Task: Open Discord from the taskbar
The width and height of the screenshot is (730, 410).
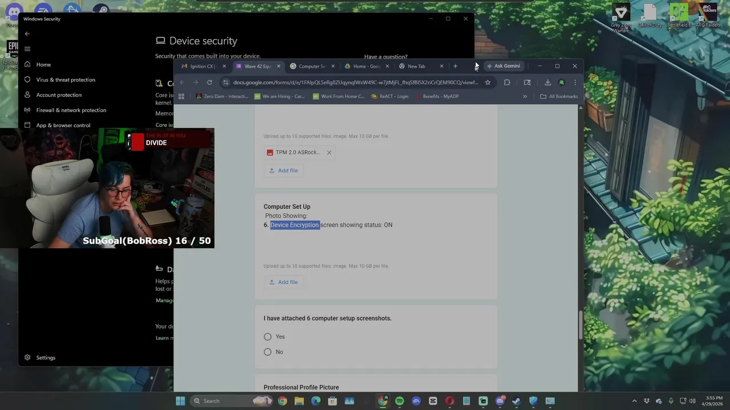Action: pos(500,401)
